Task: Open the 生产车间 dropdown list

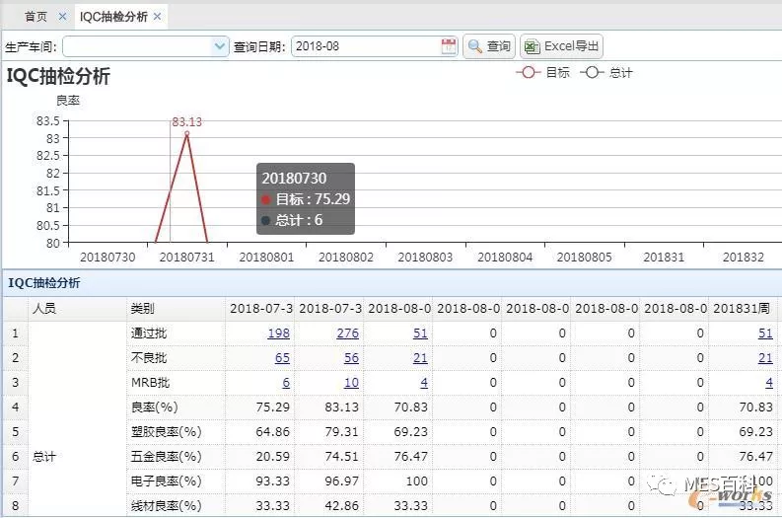Action: click(220, 46)
